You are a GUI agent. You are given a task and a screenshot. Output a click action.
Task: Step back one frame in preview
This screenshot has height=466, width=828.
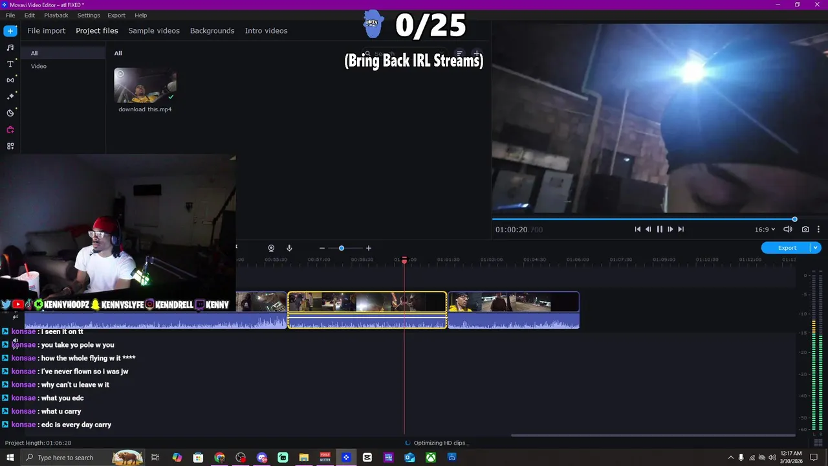tap(648, 229)
